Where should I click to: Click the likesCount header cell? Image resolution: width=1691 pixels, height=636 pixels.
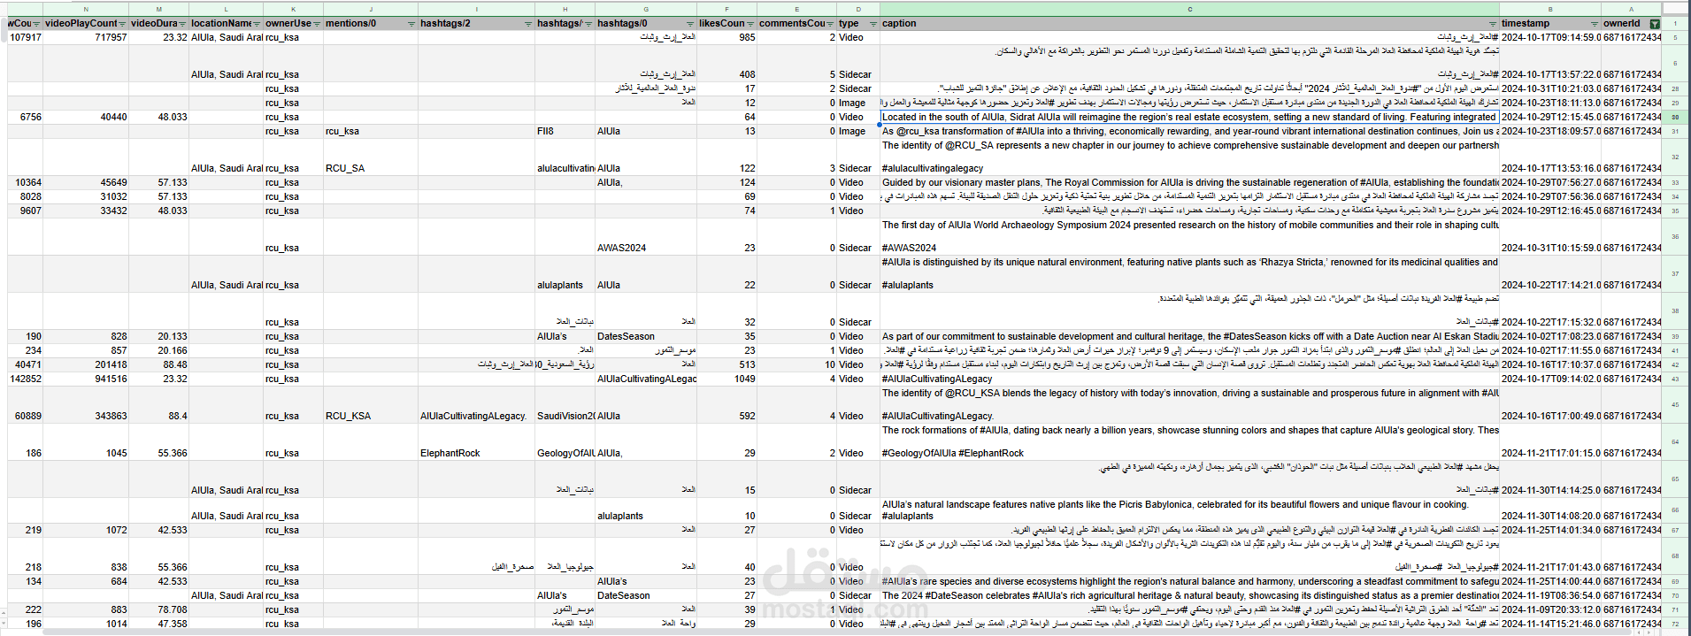click(x=726, y=24)
